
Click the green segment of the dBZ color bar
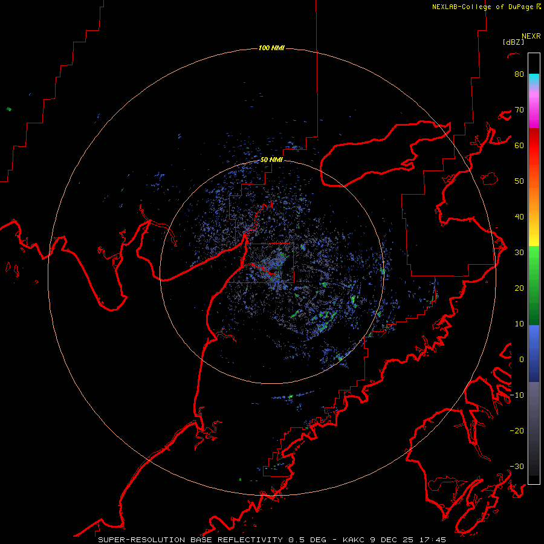(x=534, y=285)
